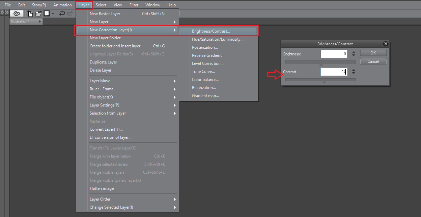This screenshot has height=217, width=421.
Task: Click the Save toolbar icon
Action: point(47,13)
